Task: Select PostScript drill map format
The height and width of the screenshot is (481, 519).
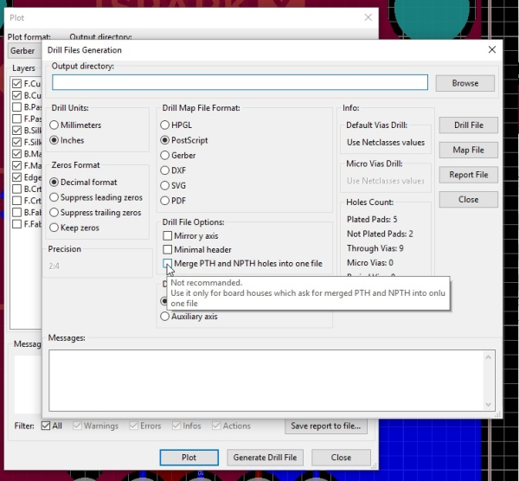Action: [x=184, y=140]
